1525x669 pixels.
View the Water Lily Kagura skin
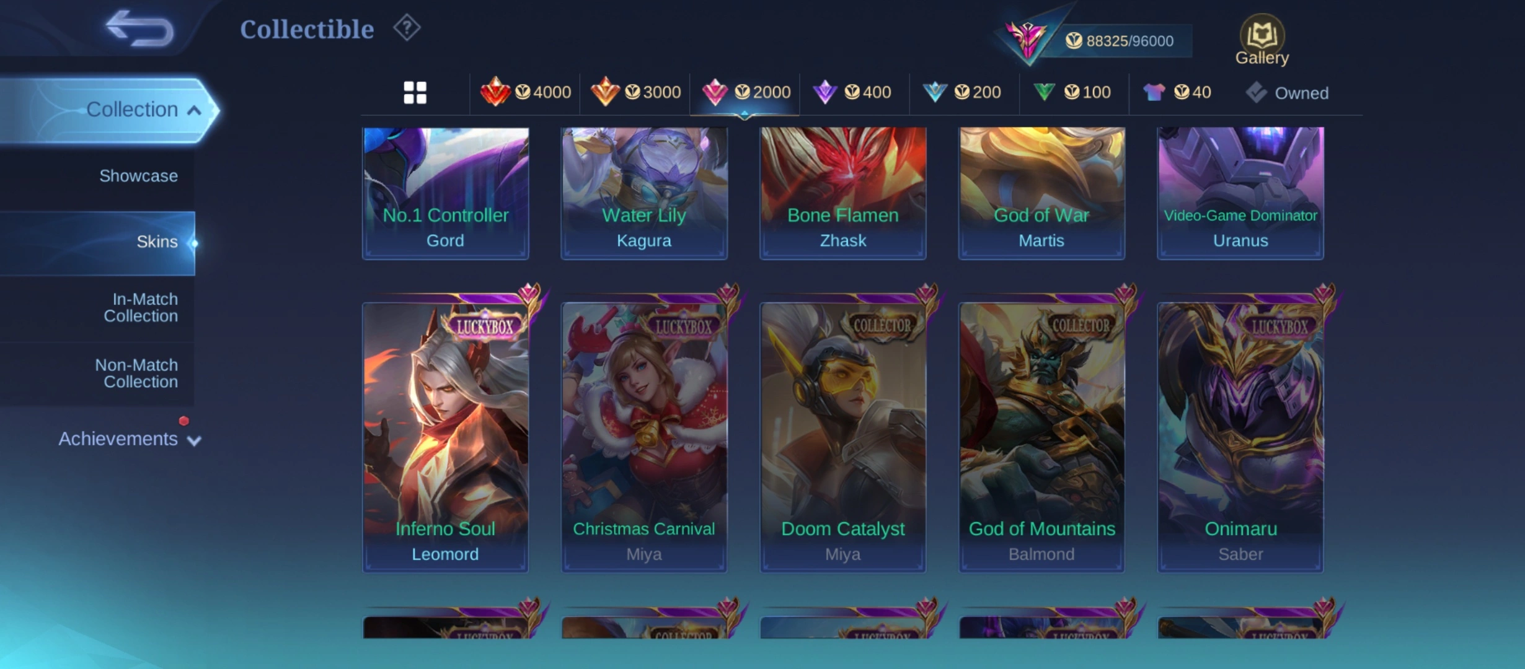coord(644,193)
